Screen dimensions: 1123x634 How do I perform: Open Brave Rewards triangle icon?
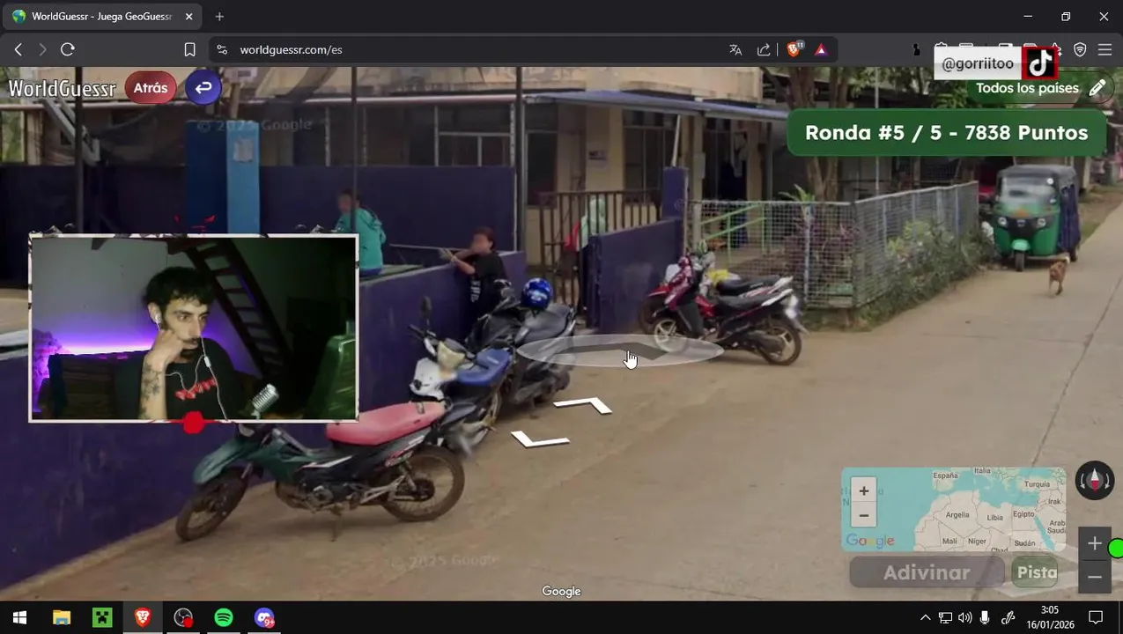coord(821,49)
